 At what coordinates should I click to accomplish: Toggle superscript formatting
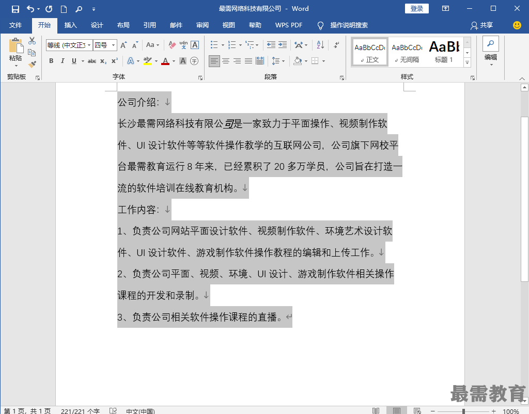coord(115,61)
